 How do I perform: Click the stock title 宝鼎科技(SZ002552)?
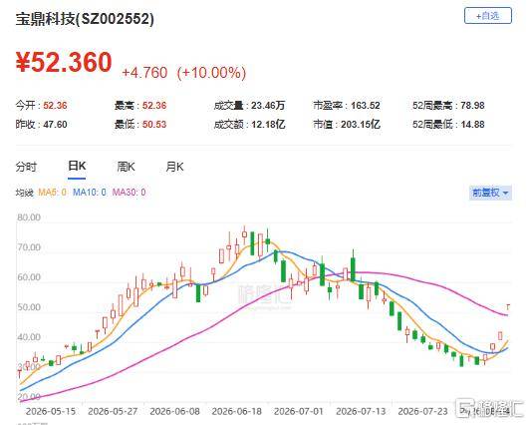[85, 19]
